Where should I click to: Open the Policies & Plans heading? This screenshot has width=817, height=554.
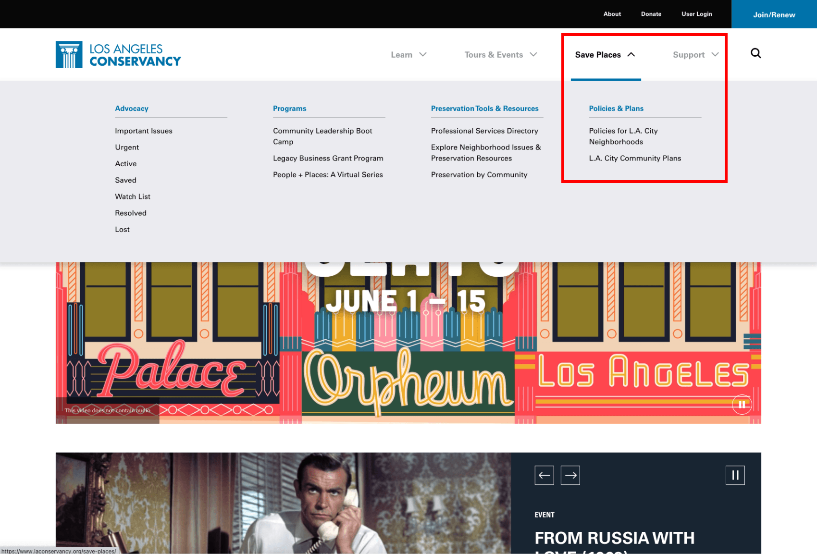click(x=616, y=109)
